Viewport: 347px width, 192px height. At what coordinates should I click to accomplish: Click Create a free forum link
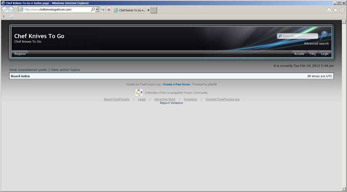pos(176,84)
